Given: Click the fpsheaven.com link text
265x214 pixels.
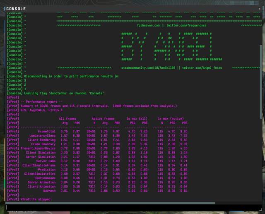Looking at the screenshot, I should (148, 25).
